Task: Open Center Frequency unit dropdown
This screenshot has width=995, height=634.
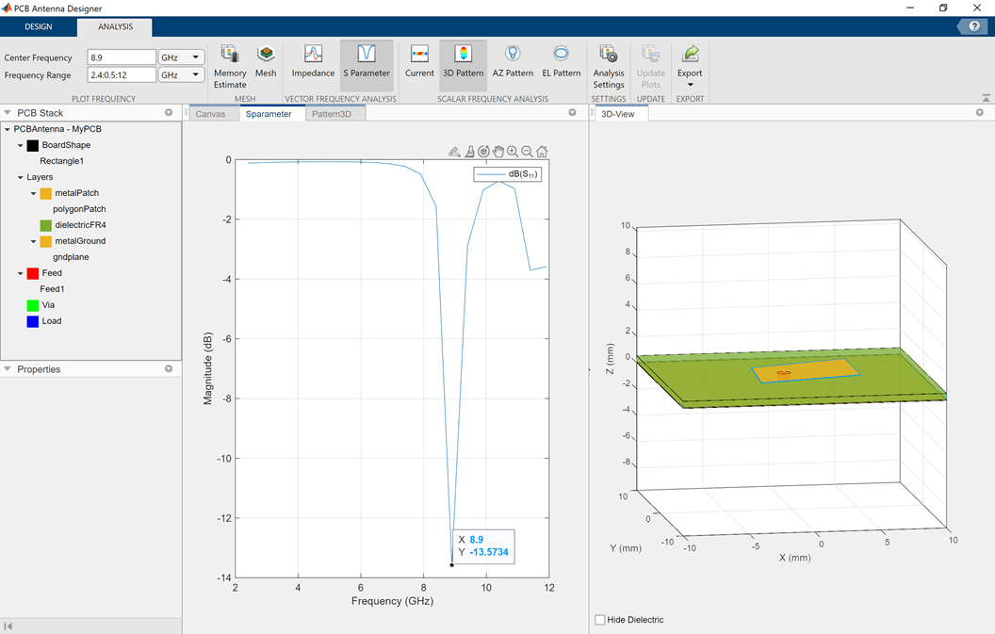Action: point(181,57)
